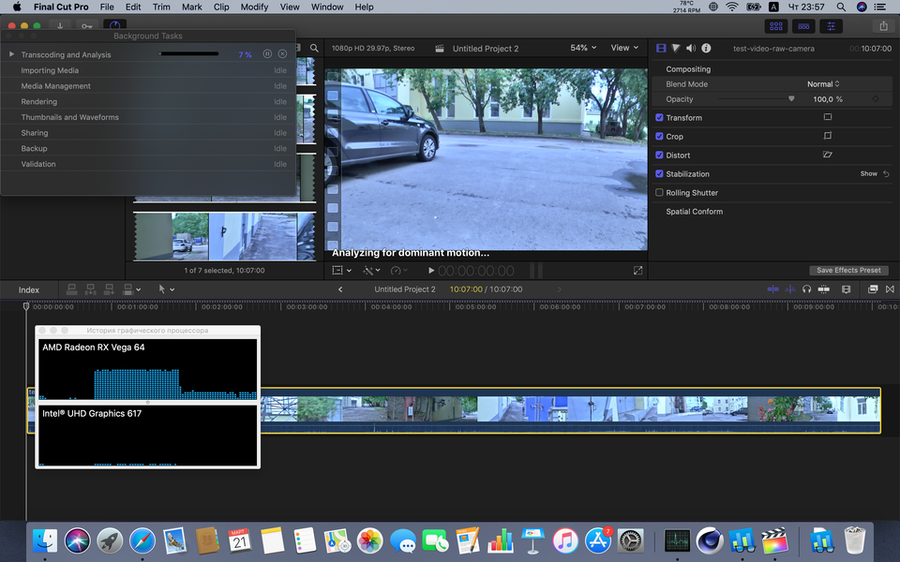Click the Opacity slider handle

point(791,98)
